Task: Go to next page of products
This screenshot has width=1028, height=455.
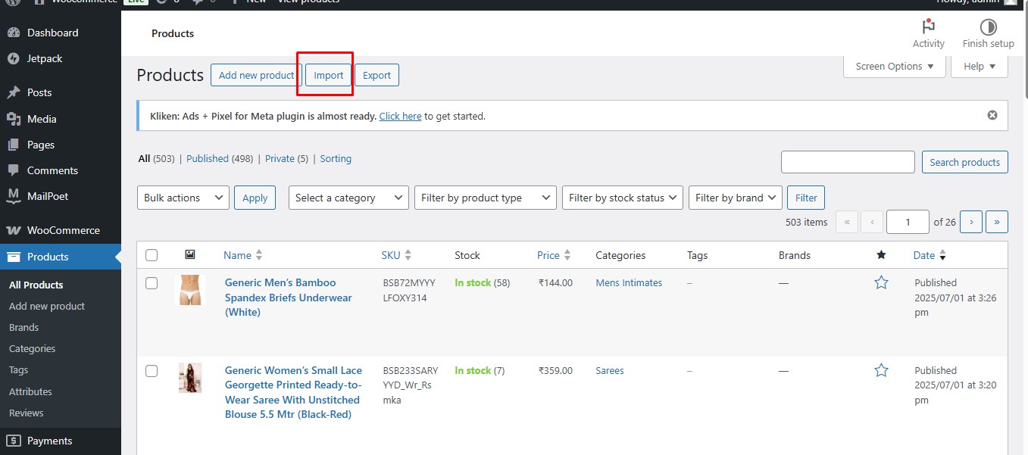Action: (x=971, y=222)
